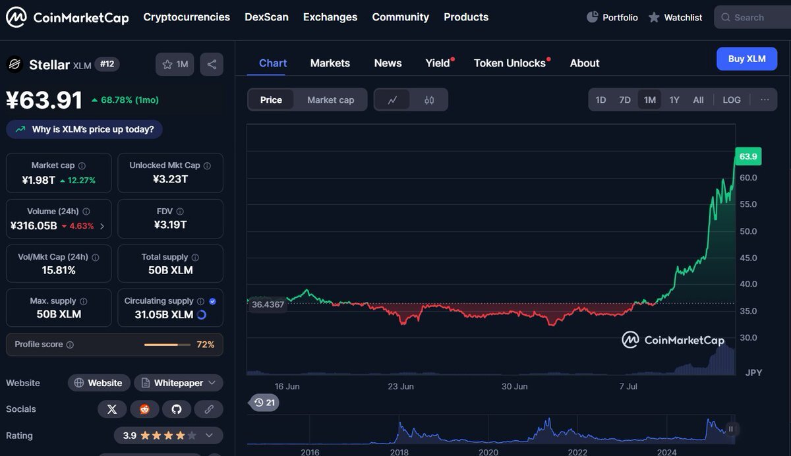This screenshot has width=791, height=456.
Task: Switch to the Token Unlocks tab
Action: click(x=510, y=63)
